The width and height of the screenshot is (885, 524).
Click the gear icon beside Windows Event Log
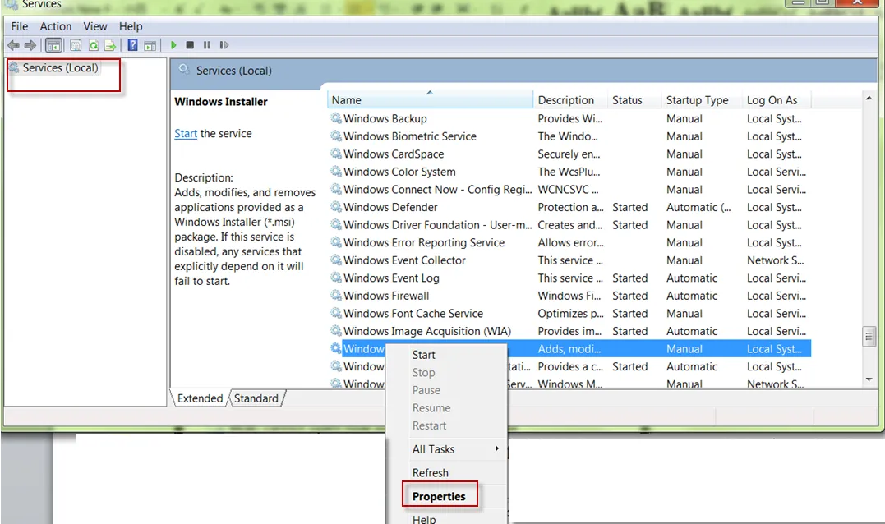(x=336, y=278)
